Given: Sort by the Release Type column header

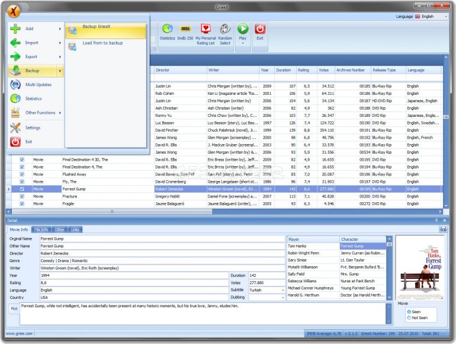Looking at the screenshot, I should click(388, 70).
